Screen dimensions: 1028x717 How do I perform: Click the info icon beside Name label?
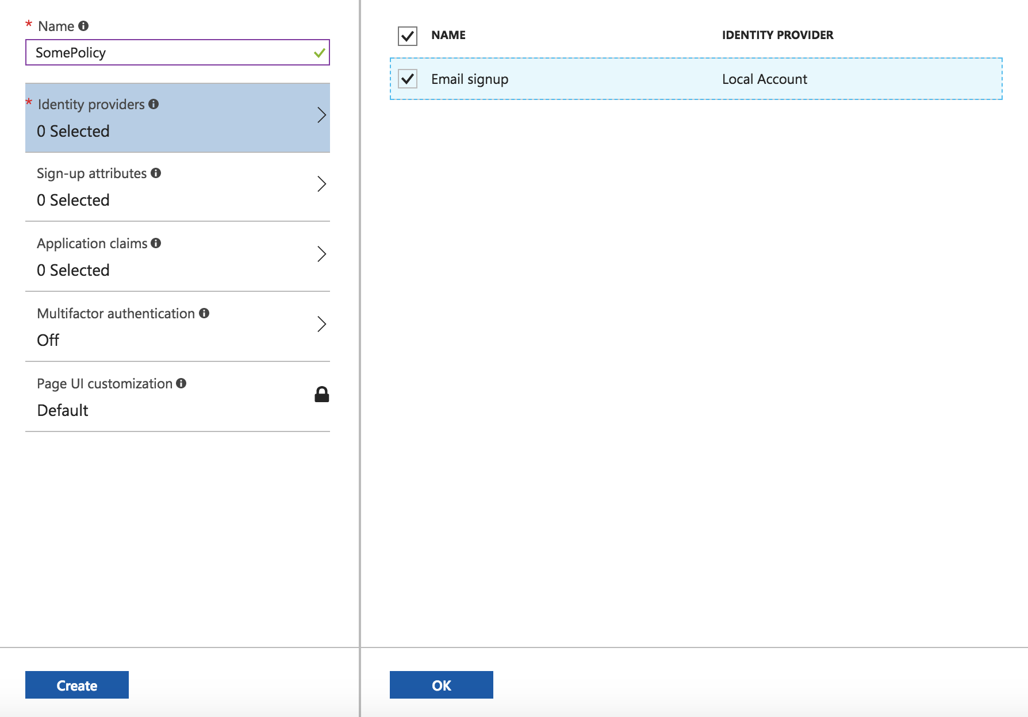tap(83, 26)
